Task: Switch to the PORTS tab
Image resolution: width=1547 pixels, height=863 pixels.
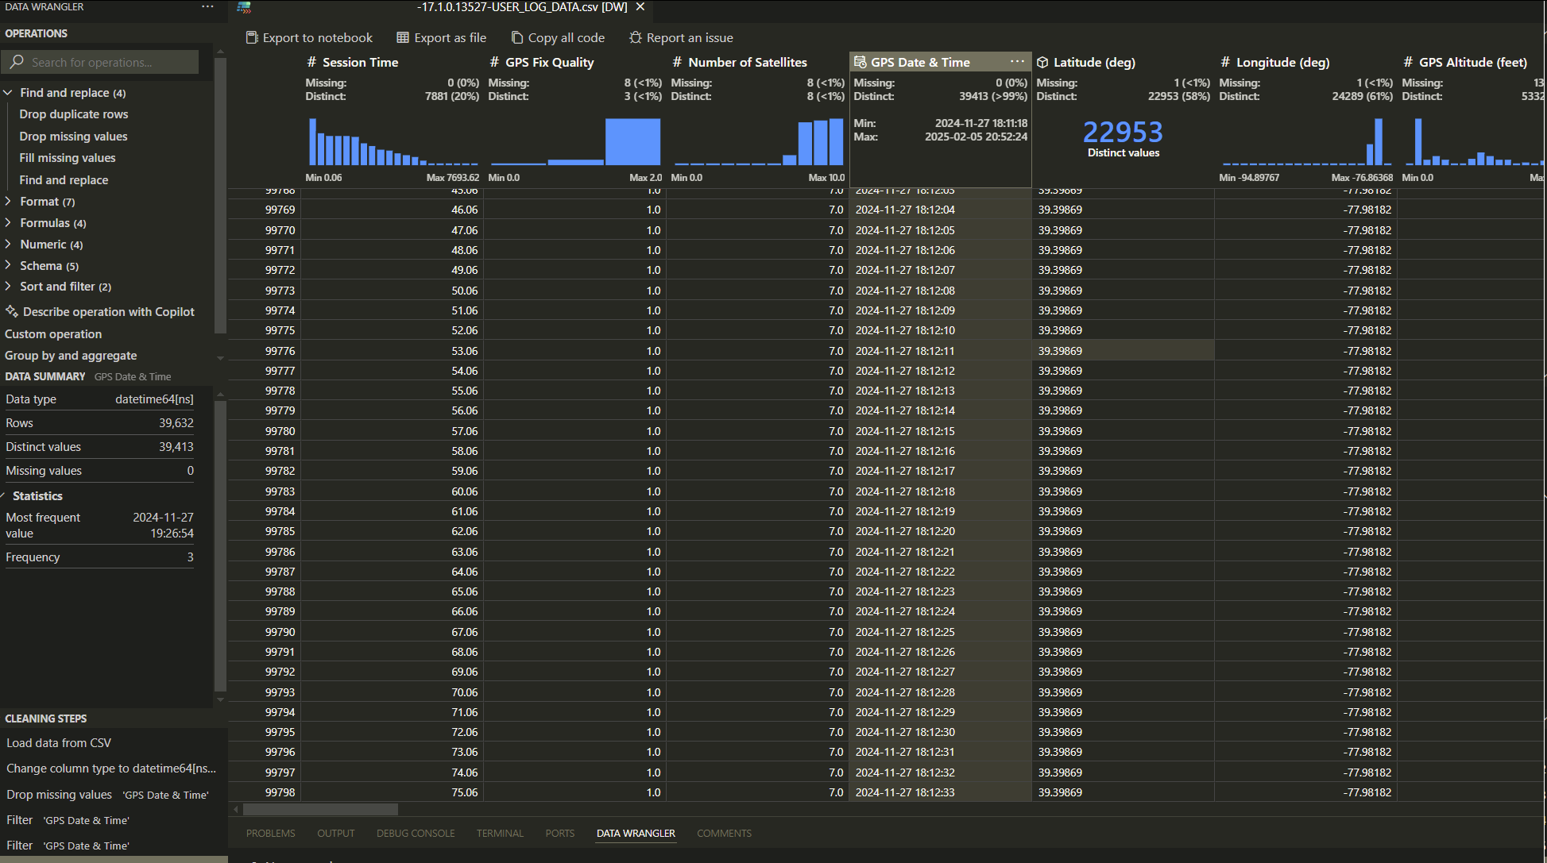Action: 559,833
